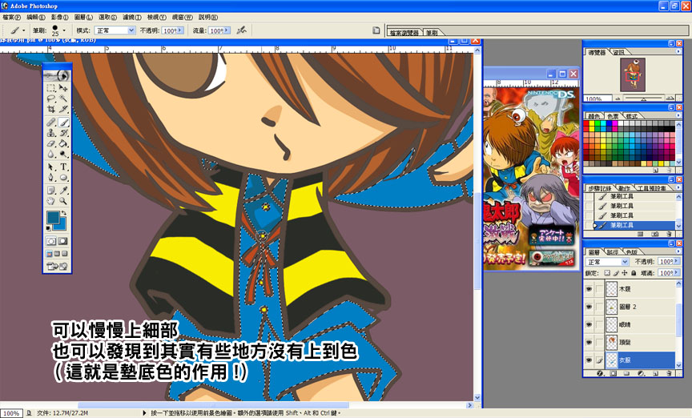Hide the 衣服 layer

pyautogui.click(x=589, y=360)
